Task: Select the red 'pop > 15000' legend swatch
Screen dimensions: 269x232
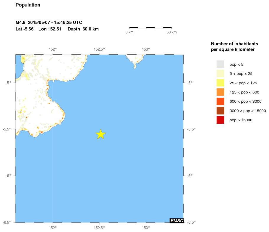Action: (220, 120)
